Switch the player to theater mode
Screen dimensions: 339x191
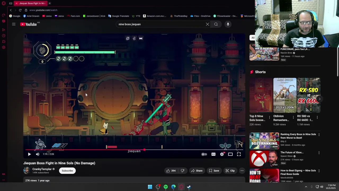click(x=230, y=154)
